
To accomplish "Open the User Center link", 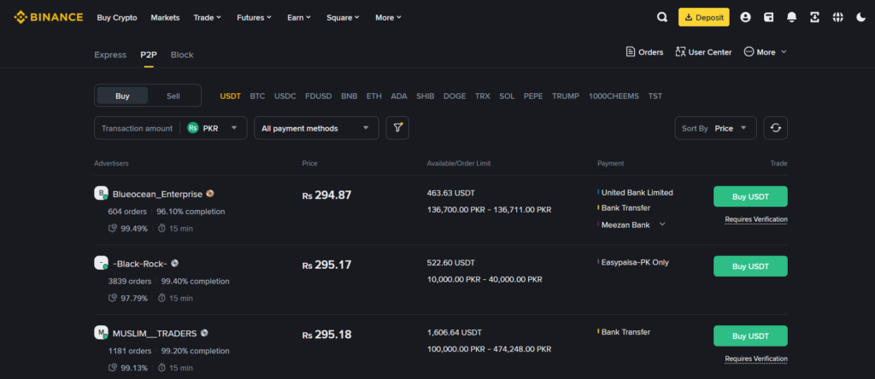I will (x=703, y=52).
